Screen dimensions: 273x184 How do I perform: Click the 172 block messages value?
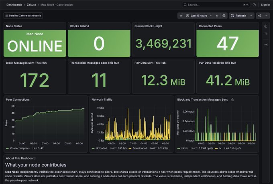(35, 80)
